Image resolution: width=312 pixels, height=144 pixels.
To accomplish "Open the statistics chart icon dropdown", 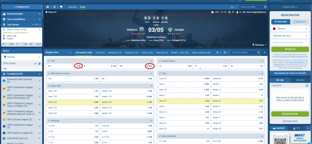I will pyautogui.click(x=233, y=7).
